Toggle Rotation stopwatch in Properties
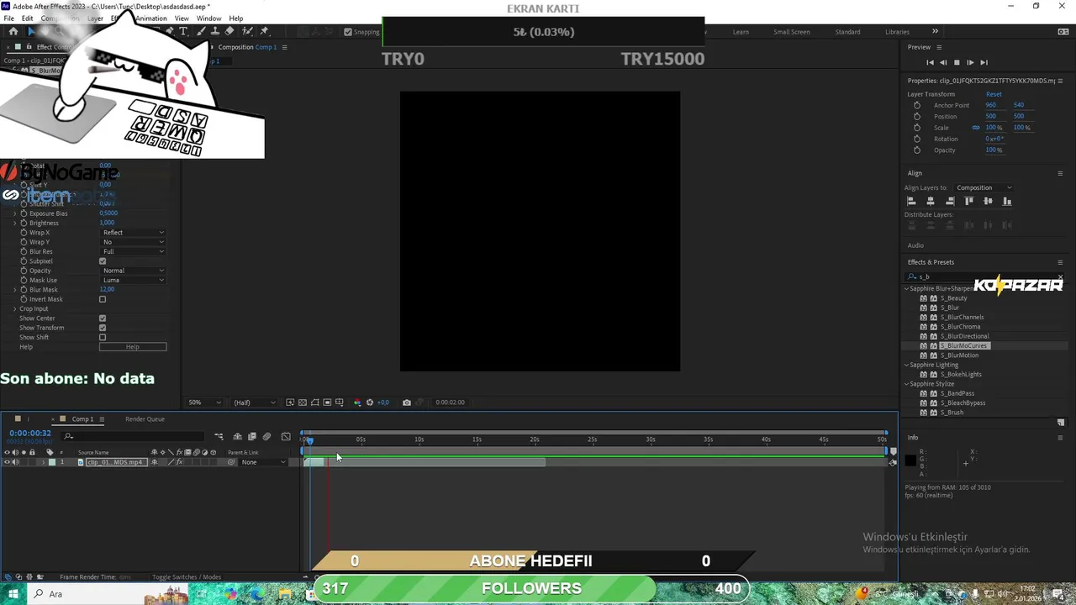 (x=917, y=139)
